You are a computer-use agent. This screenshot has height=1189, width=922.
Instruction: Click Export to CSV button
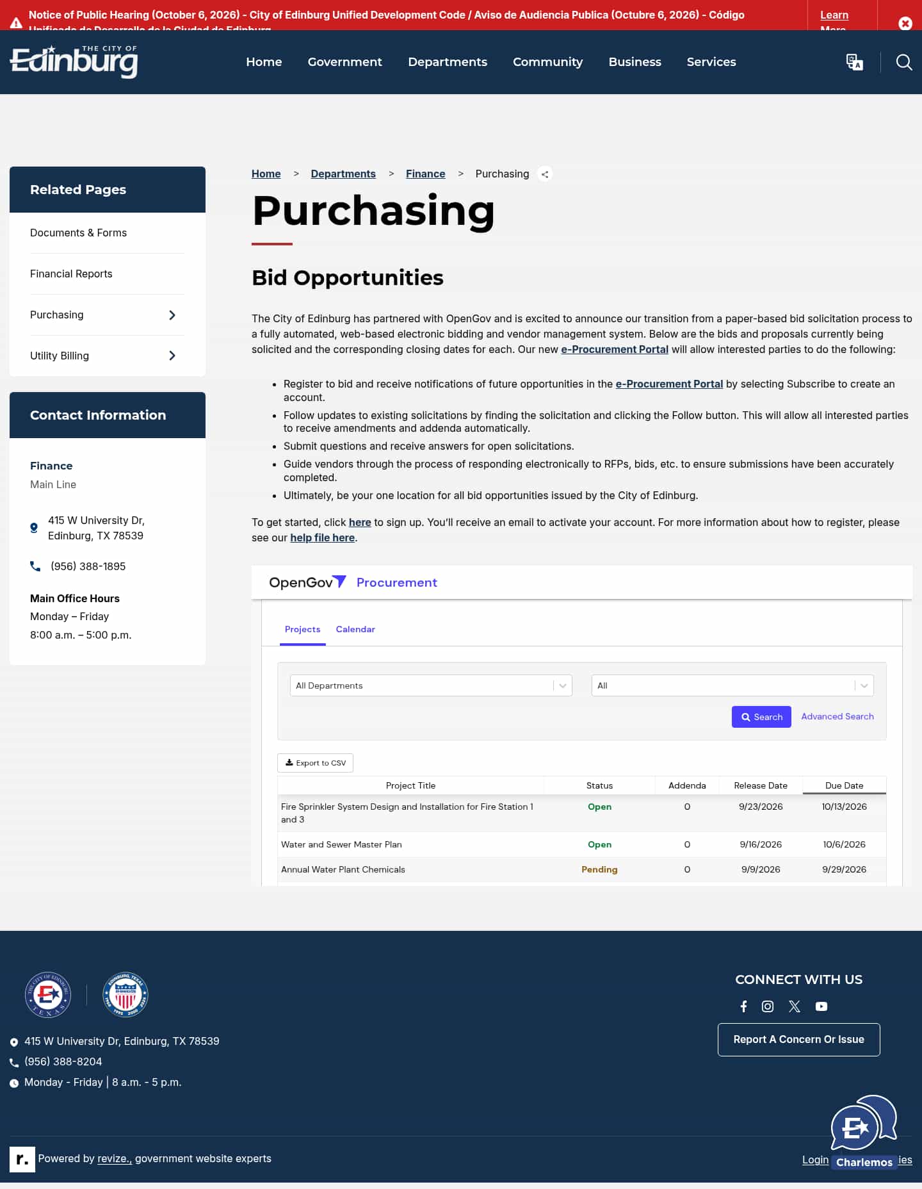pos(315,763)
